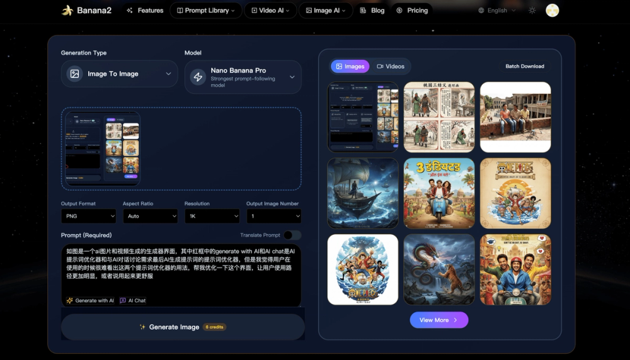The image size is (630, 360).
Task: Click the Generate Image button
Action: [x=183, y=327]
